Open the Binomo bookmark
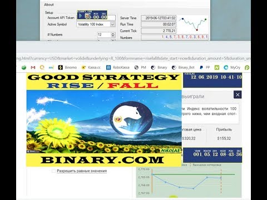 pos(67,68)
